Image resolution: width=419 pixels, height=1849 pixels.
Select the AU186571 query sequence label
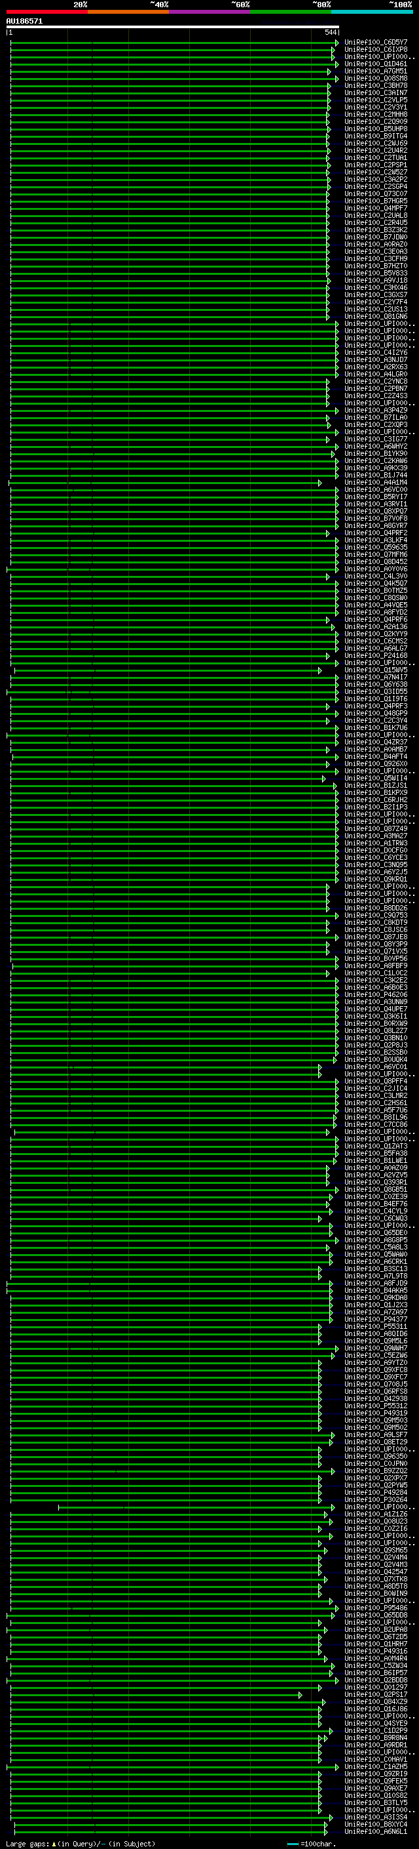[24, 21]
